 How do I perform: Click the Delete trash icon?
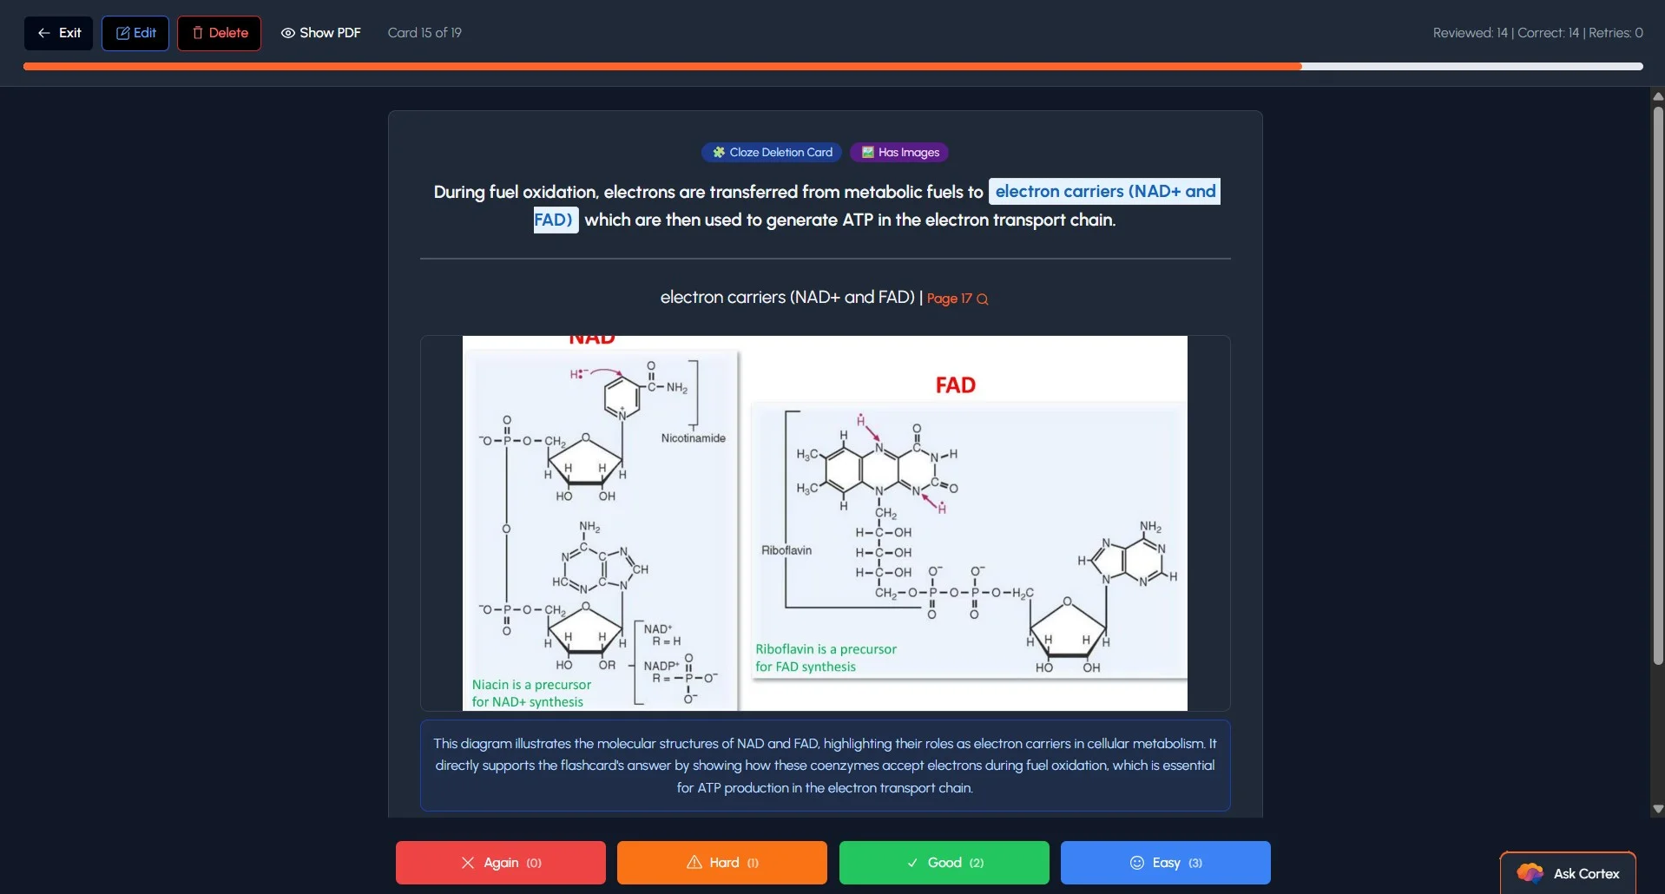[199, 32]
